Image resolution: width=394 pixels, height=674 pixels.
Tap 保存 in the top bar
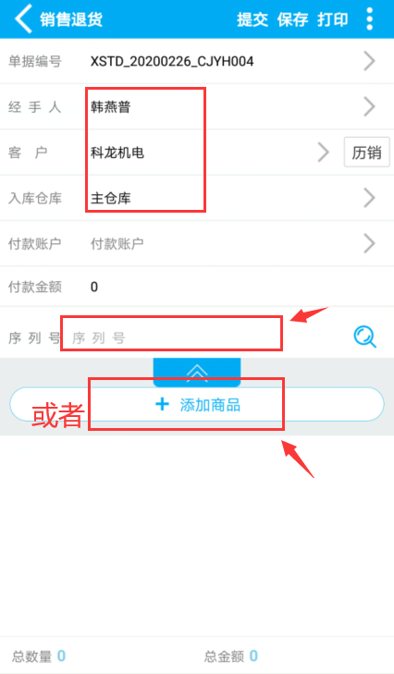pos(292,19)
